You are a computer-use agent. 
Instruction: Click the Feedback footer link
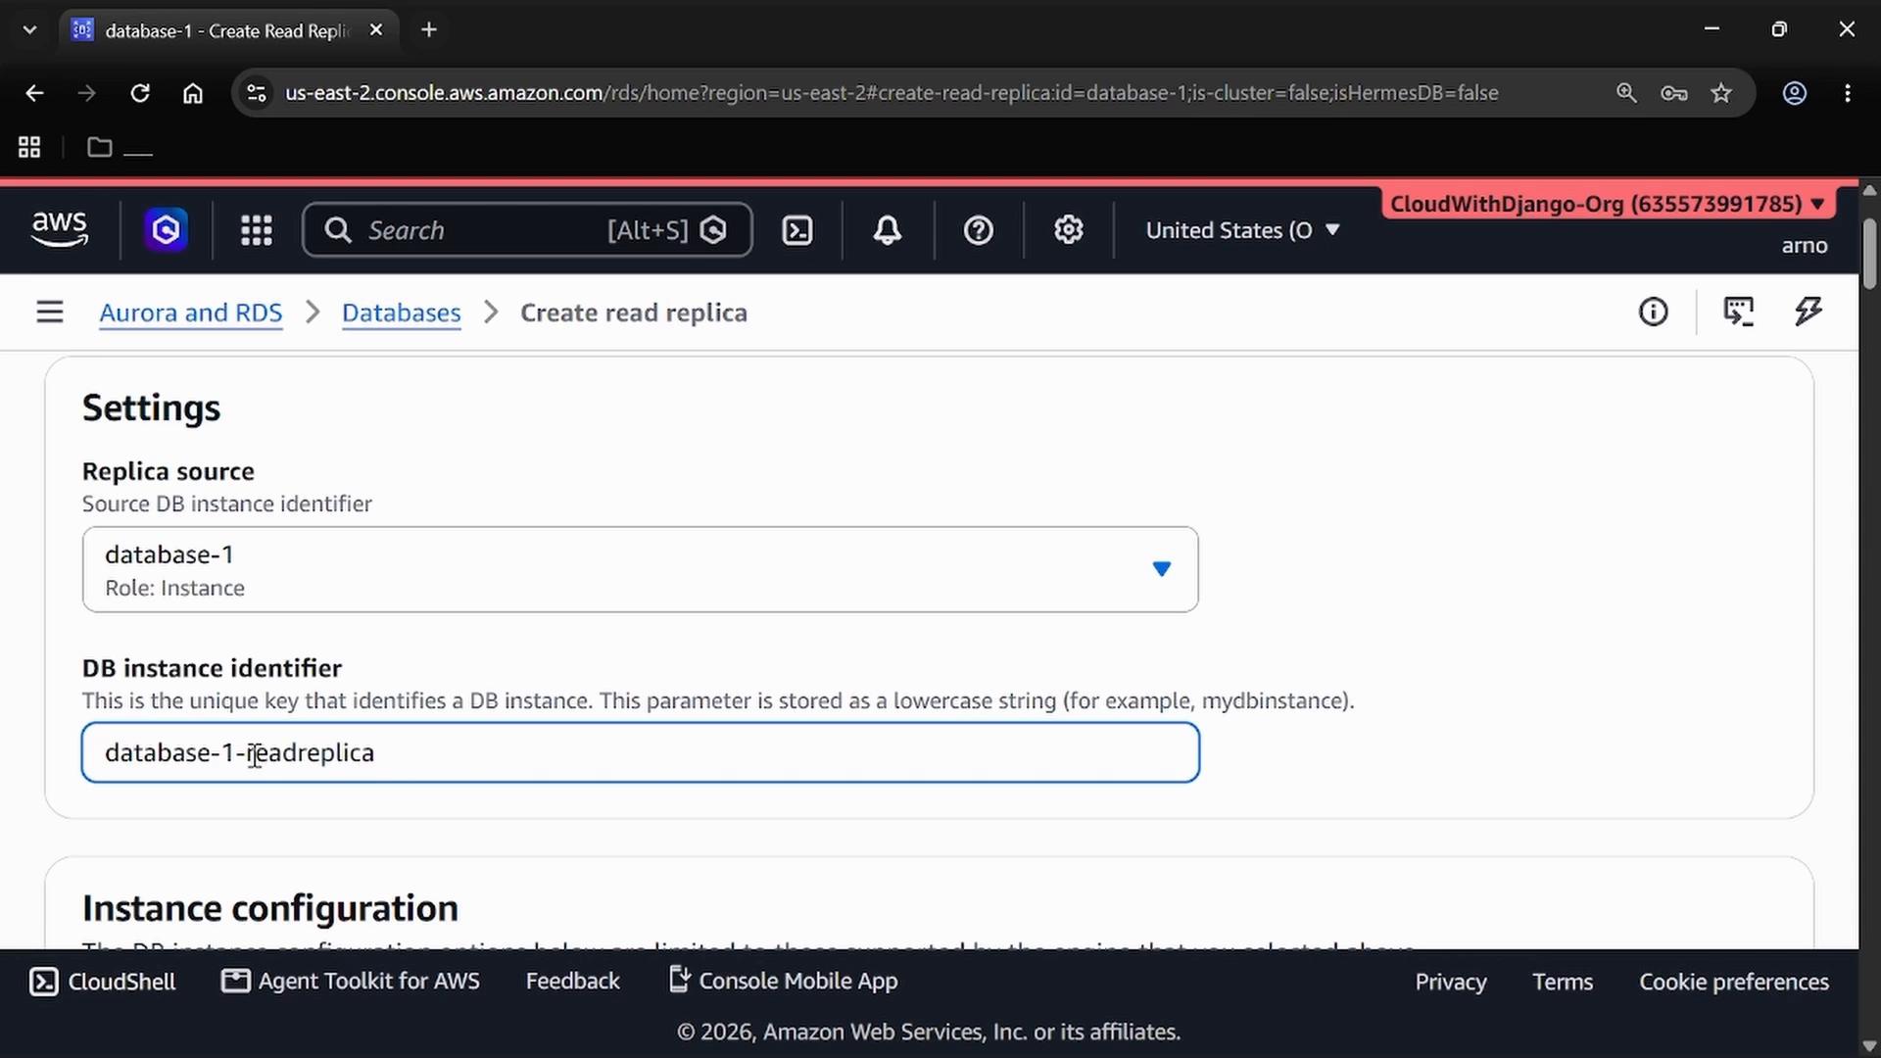click(573, 981)
